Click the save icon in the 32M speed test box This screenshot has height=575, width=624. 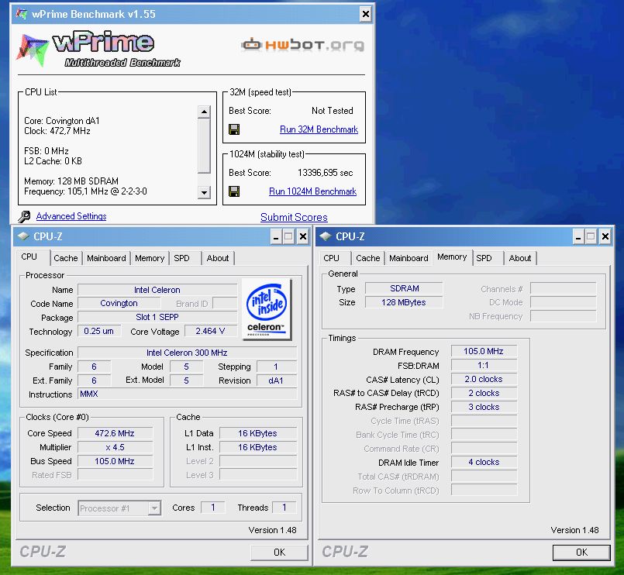234,129
